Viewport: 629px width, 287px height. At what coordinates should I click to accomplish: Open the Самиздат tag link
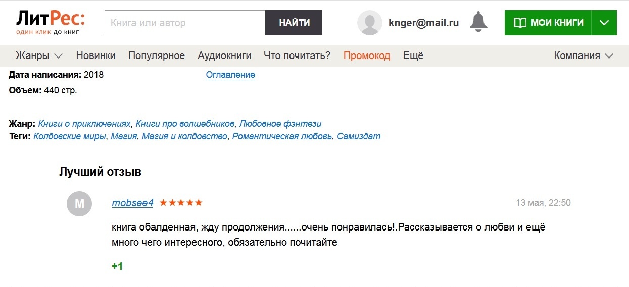[359, 136]
